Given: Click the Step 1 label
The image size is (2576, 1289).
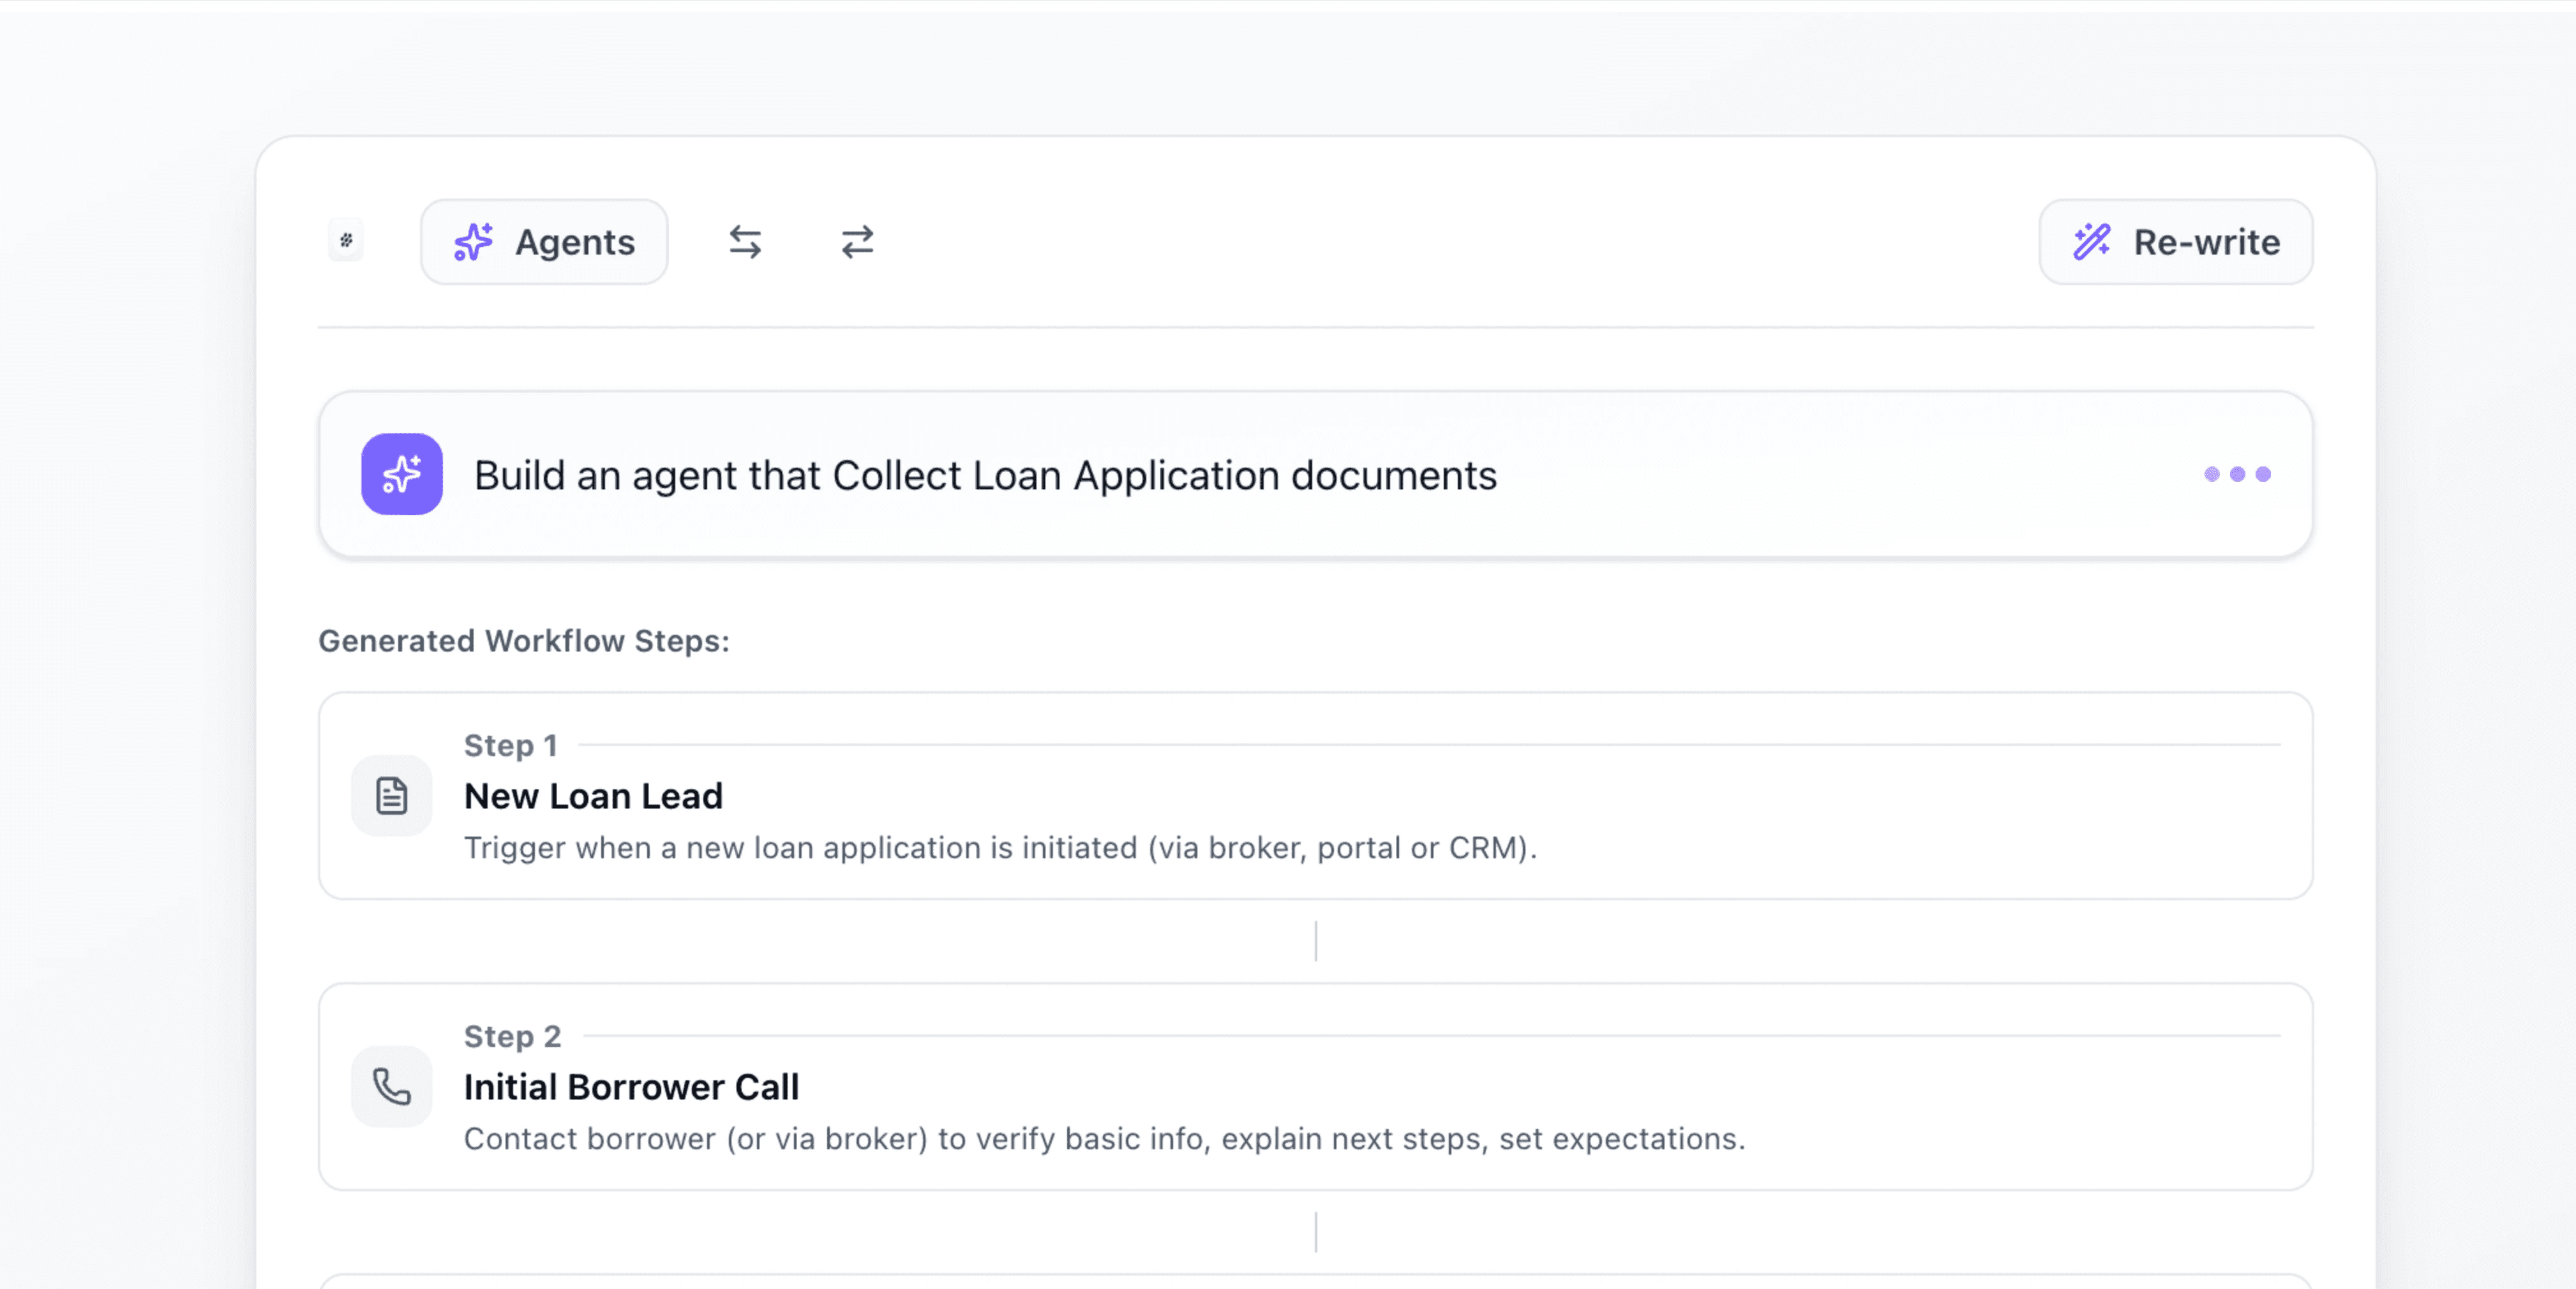Looking at the screenshot, I should point(510,745).
